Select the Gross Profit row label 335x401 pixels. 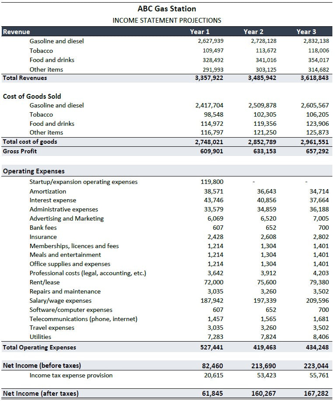tap(20, 151)
